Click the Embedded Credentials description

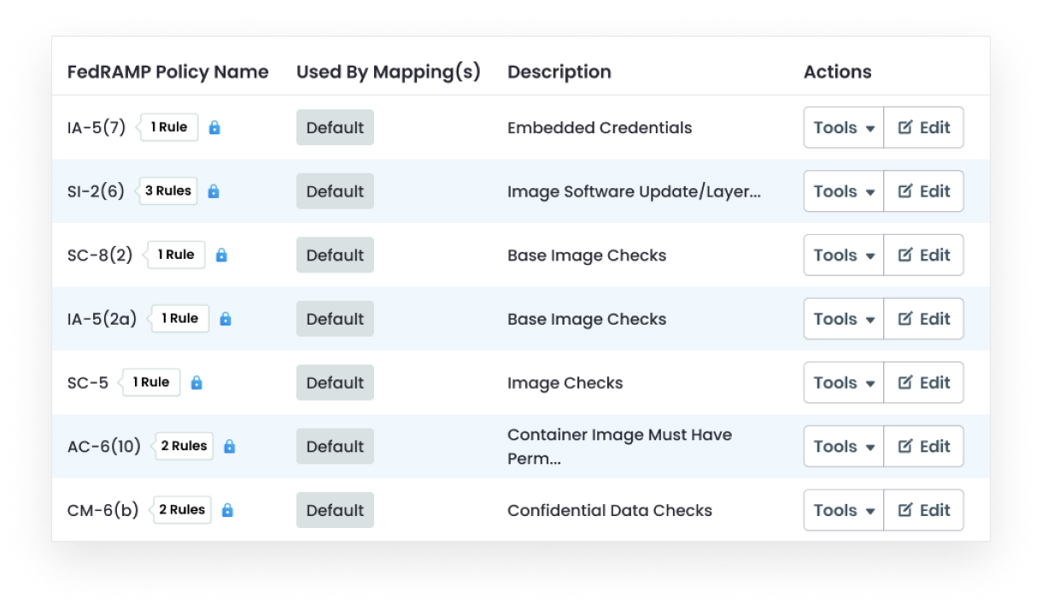[600, 127]
